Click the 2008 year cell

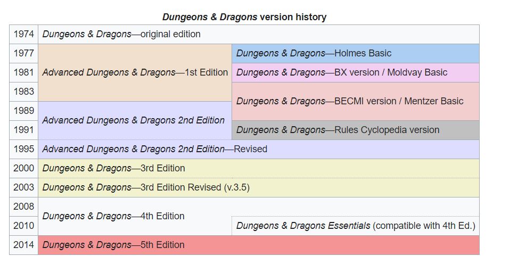coord(24,207)
